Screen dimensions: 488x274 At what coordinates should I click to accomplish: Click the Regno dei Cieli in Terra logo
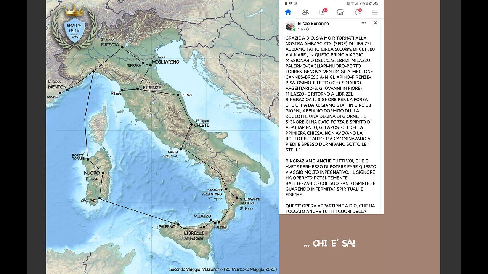[x=74, y=27]
